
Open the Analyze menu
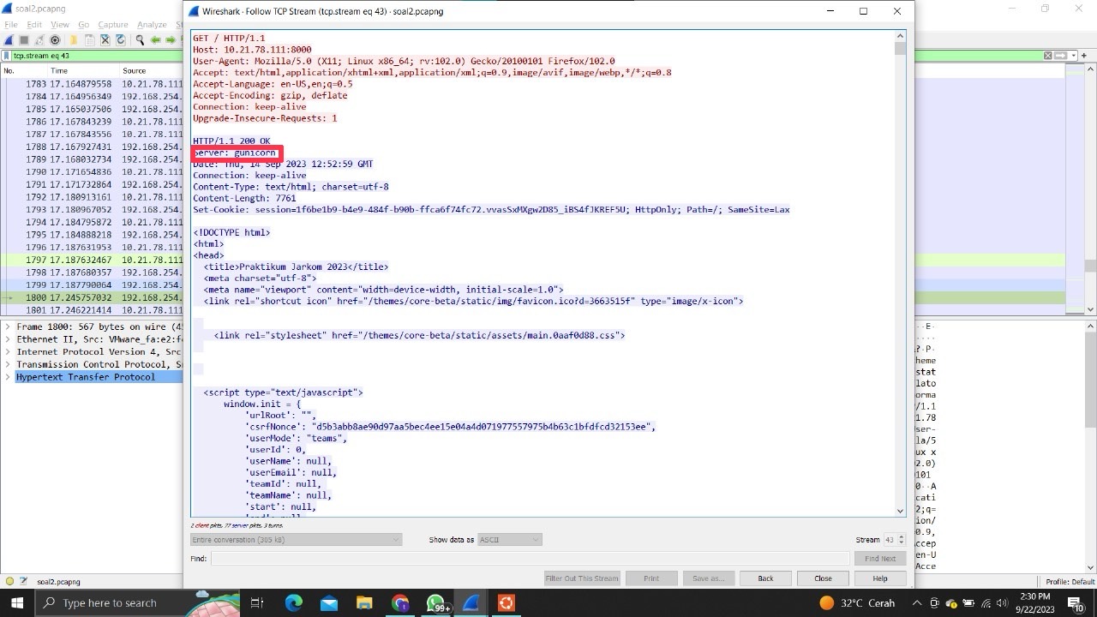[x=152, y=24]
